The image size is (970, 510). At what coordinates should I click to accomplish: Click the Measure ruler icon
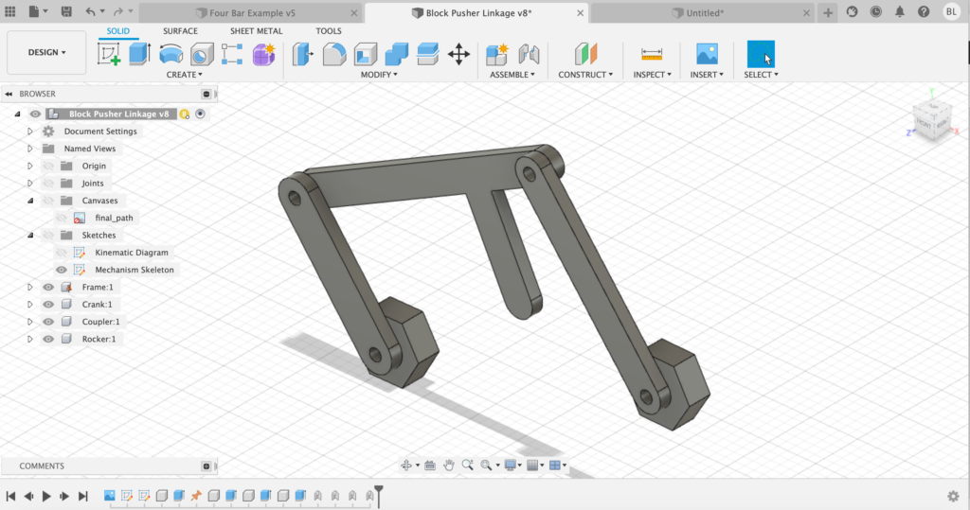(x=652, y=54)
